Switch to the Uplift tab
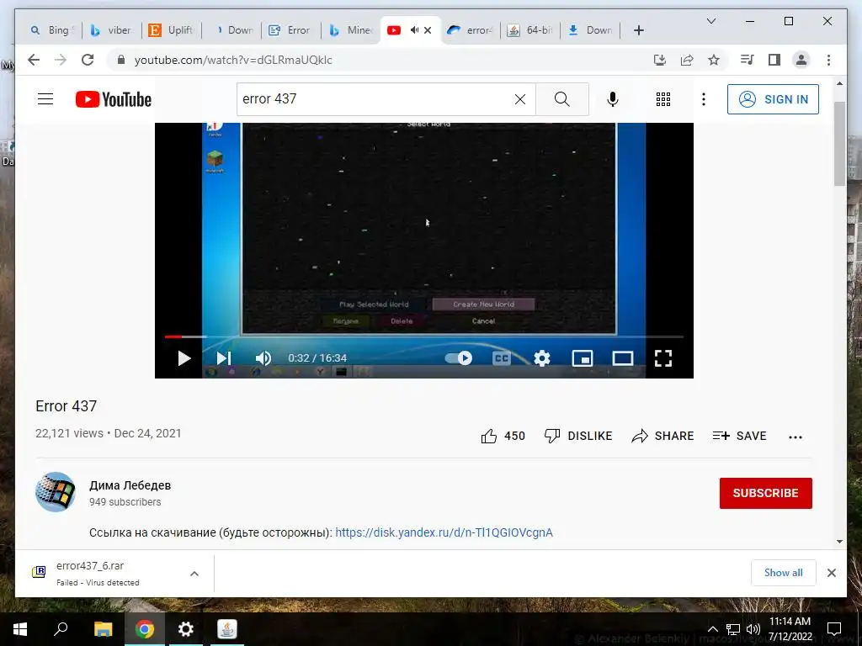The width and height of the screenshot is (862, 646). pyautogui.click(x=172, y=30)
